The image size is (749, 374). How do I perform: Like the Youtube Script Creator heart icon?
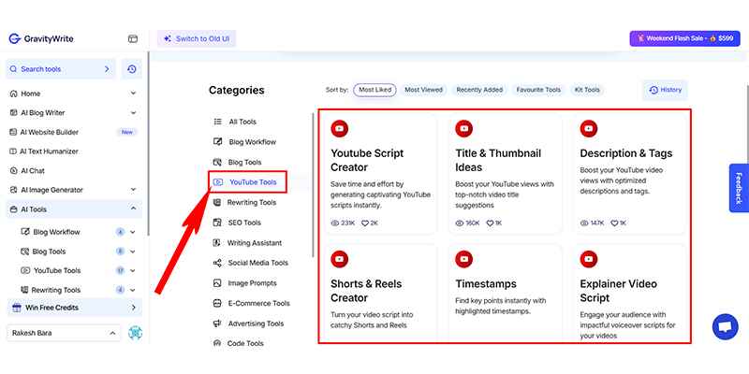coord(364,223)
